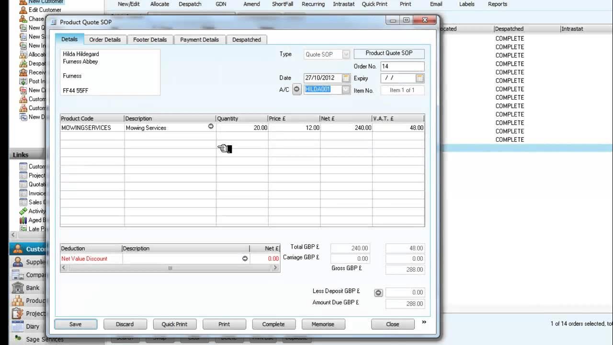Open the Aged Balances link icon
Image resolution: width=613 pixels, height=345 pixels.
click(23, 220)
